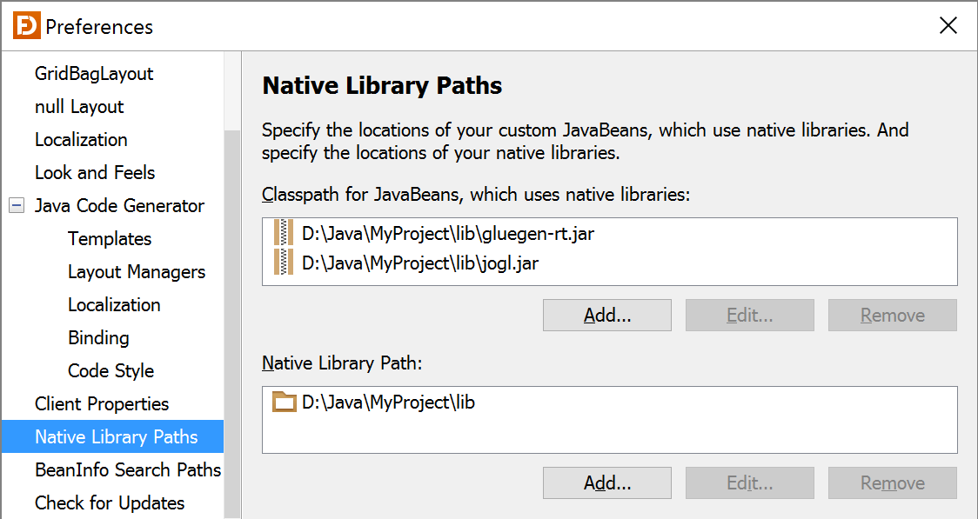Select Binding under Java Code Generator
Viewport: 978px width, 519px height.
click(x=98, y=337)
